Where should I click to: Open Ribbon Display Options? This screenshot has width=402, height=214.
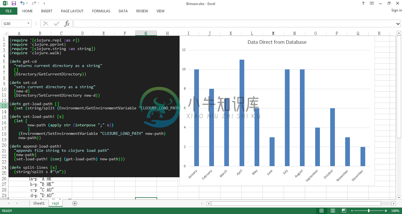click(x=372, y=3)
